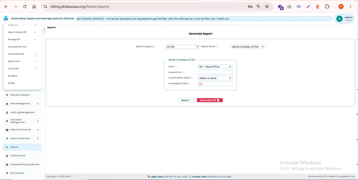Collapse the sidebar with the arrow toggle
The image size is (358, 180).
coord(44,30)
